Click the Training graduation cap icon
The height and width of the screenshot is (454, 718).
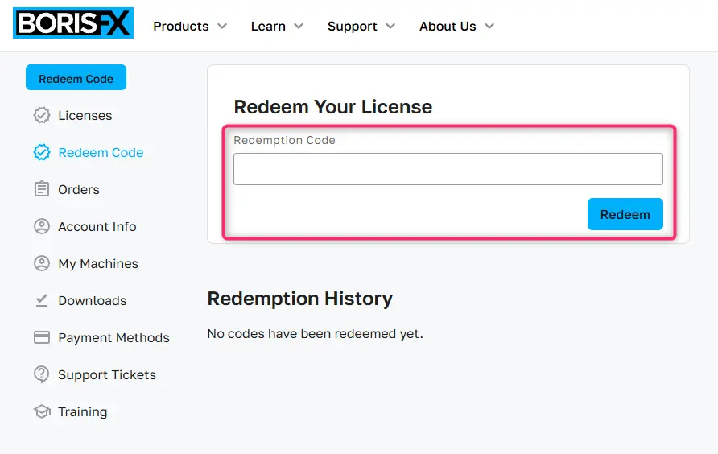click(42, 411)
